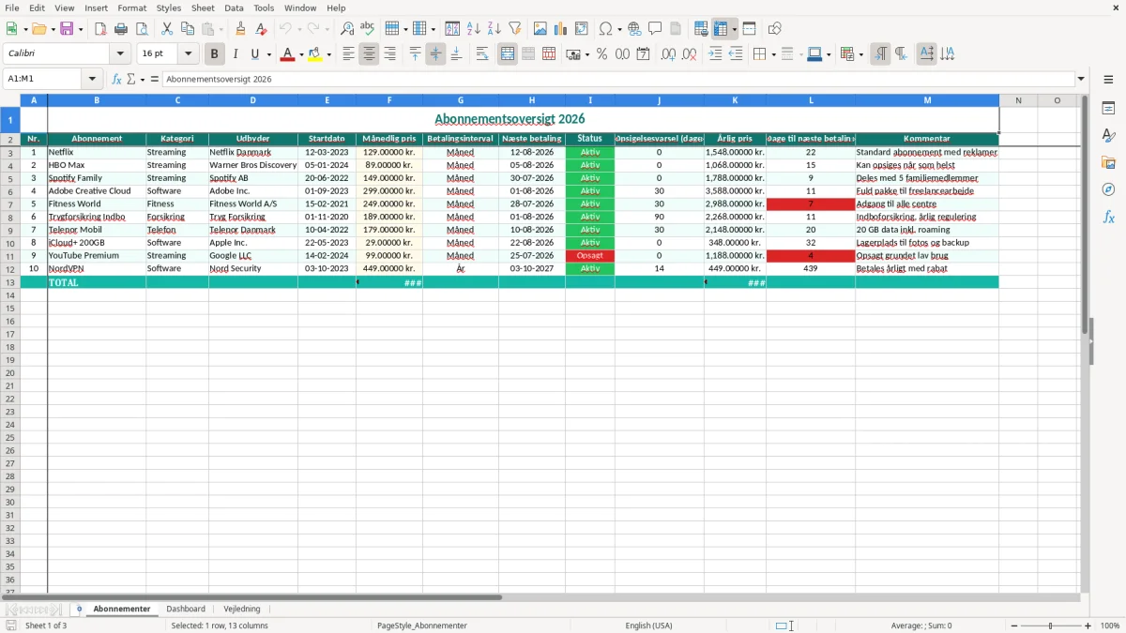The width and height of the screenshot is (1126, 633).
Task: Toggle Wrap Text
Action: coord(482,54)
